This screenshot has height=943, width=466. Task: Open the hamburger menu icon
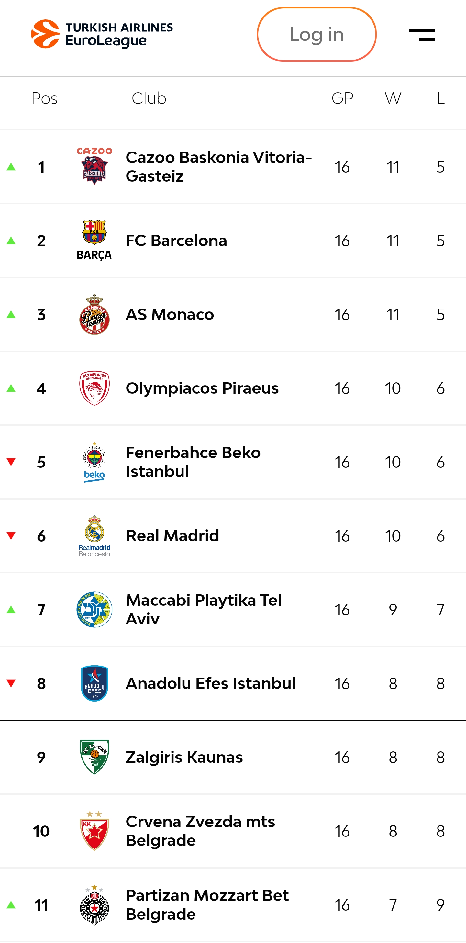click(x=422, y=35)
